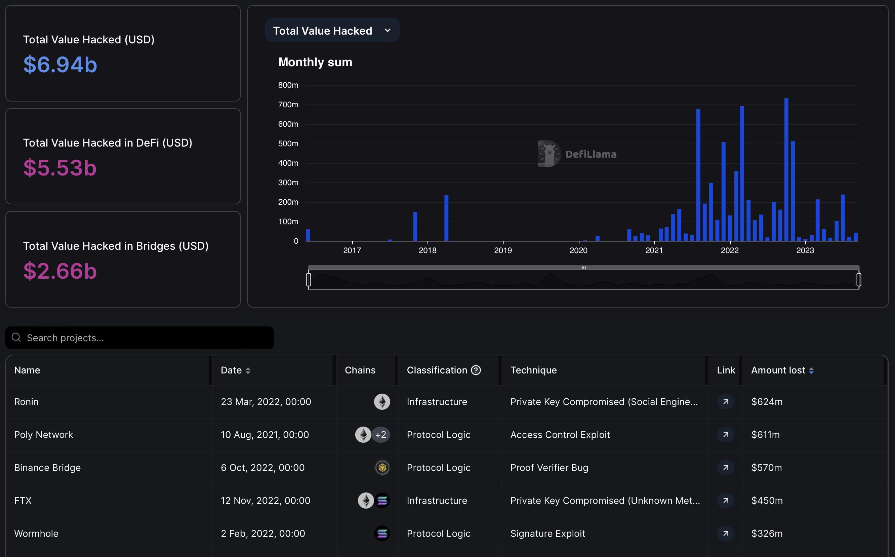
Task: Click the Signature Exploit technique cell
Action: click(x=547, y=533)
